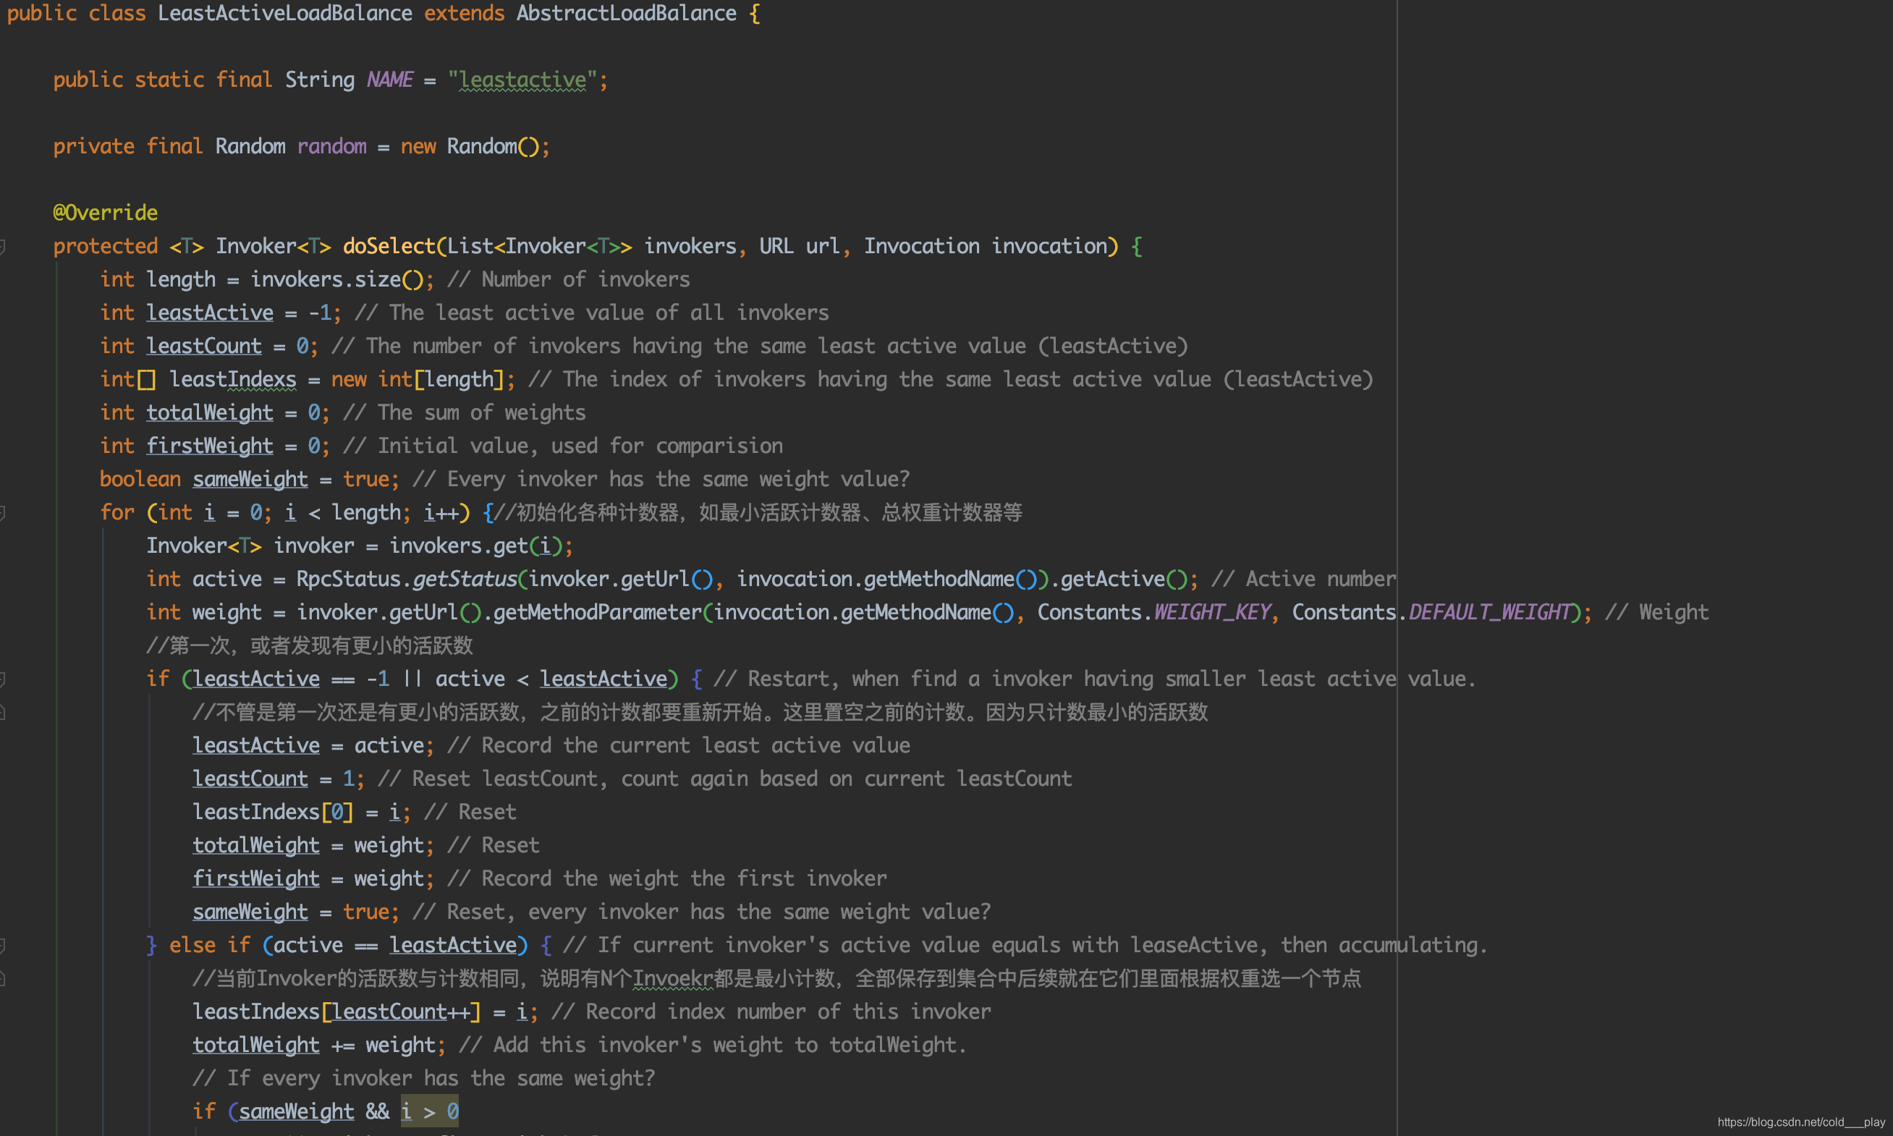Image resolution: width=1893 pixels, height=1136 pixels.
Task: Click the NAME constant declaration
Action: pos(389,80)
